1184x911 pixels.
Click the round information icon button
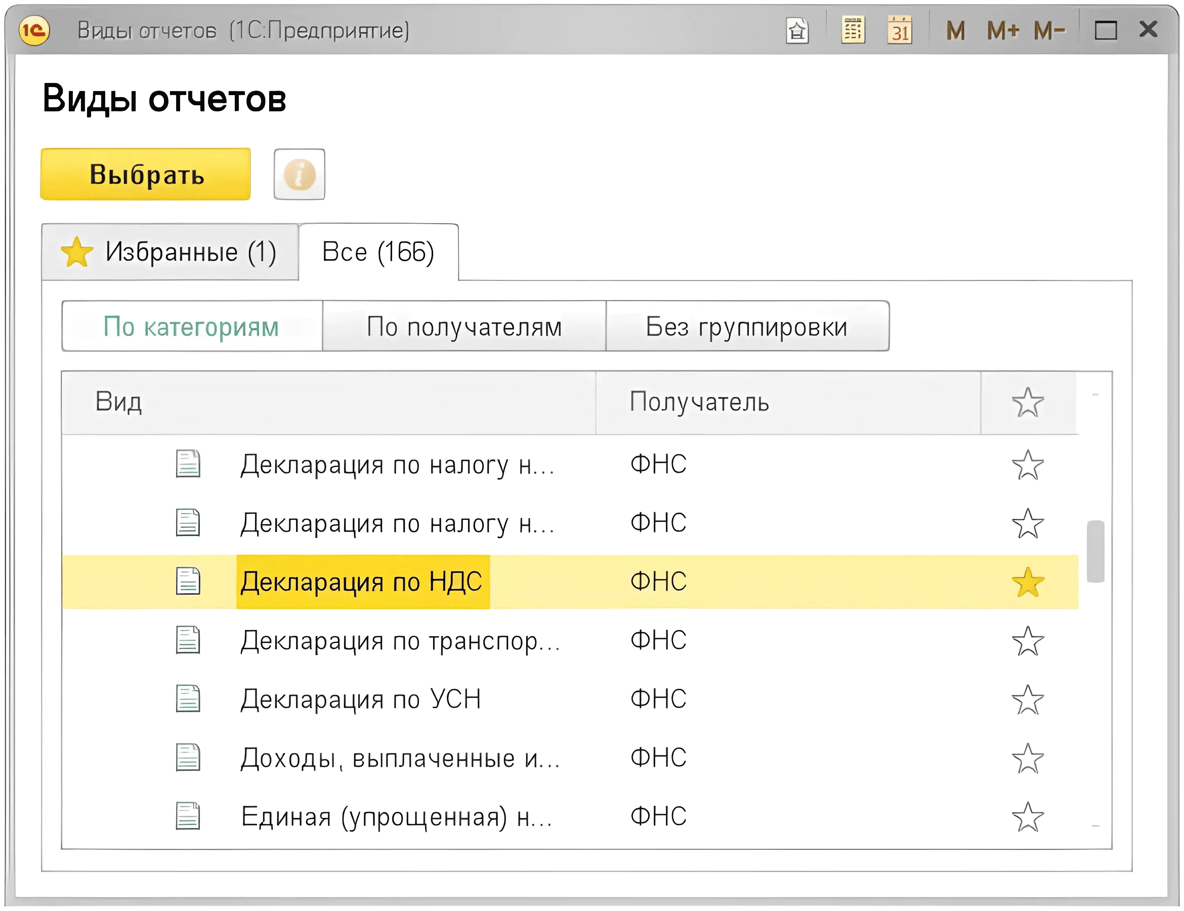tap(299, 175)
